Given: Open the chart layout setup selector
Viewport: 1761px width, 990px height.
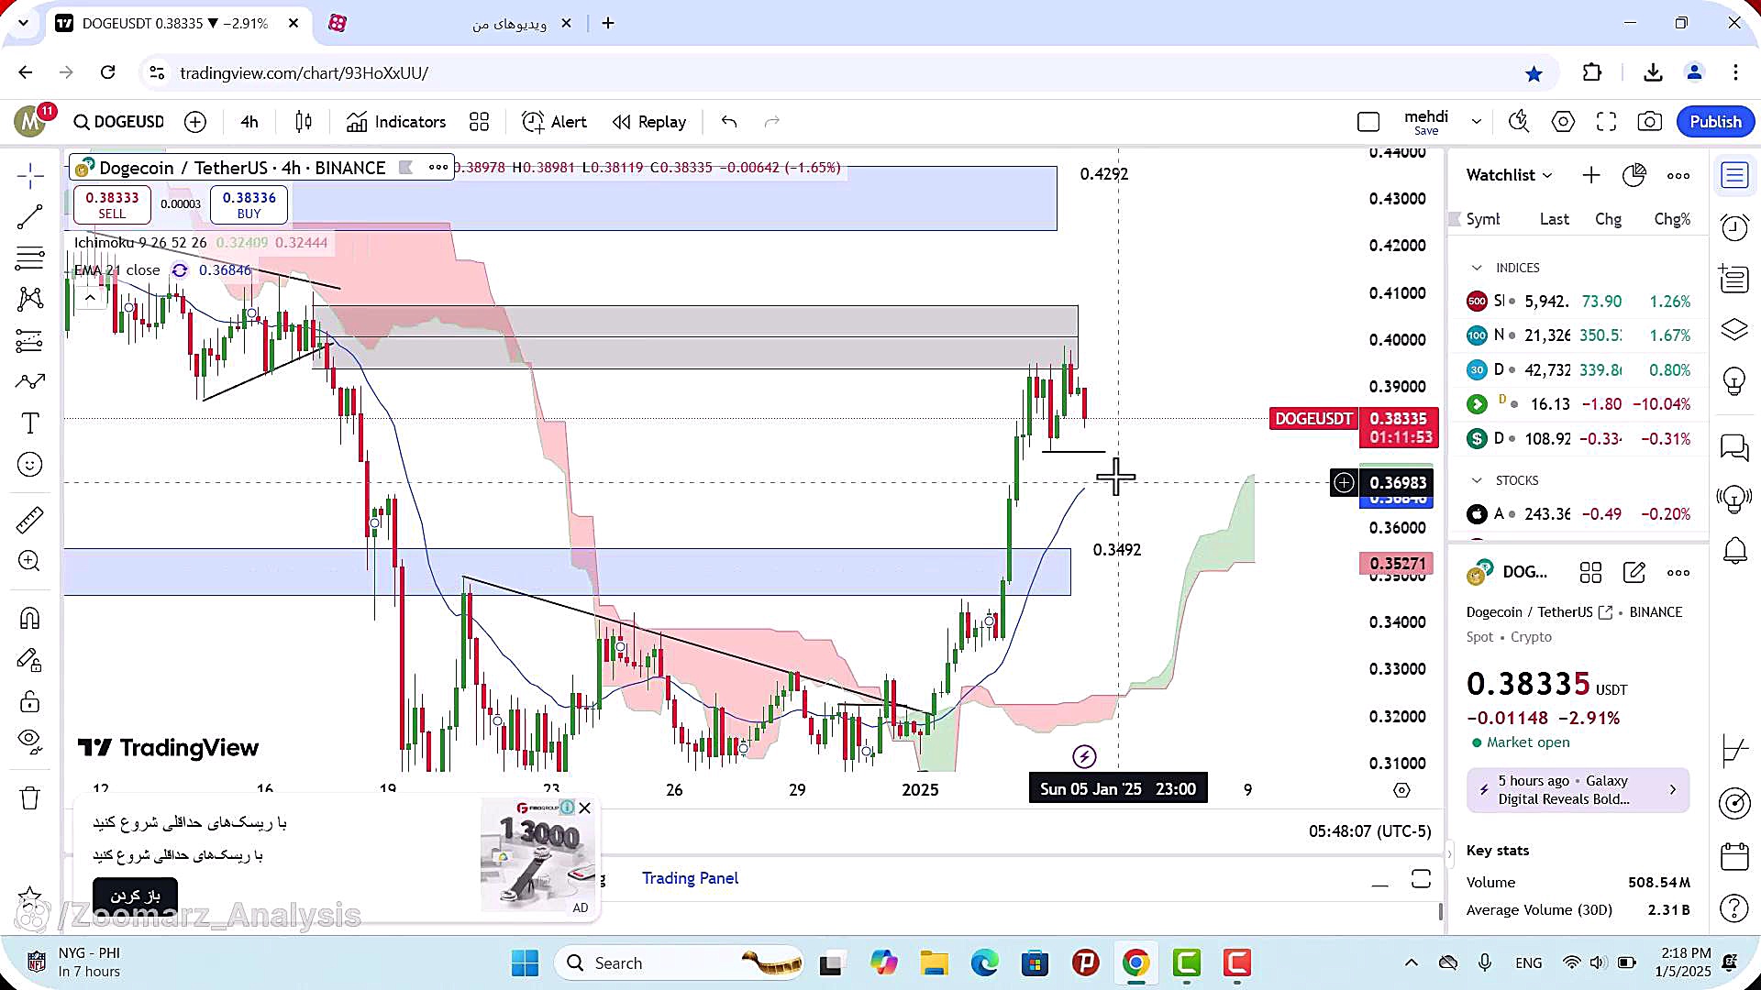Looking at the screenshot, I should (x=1368, y=122).
